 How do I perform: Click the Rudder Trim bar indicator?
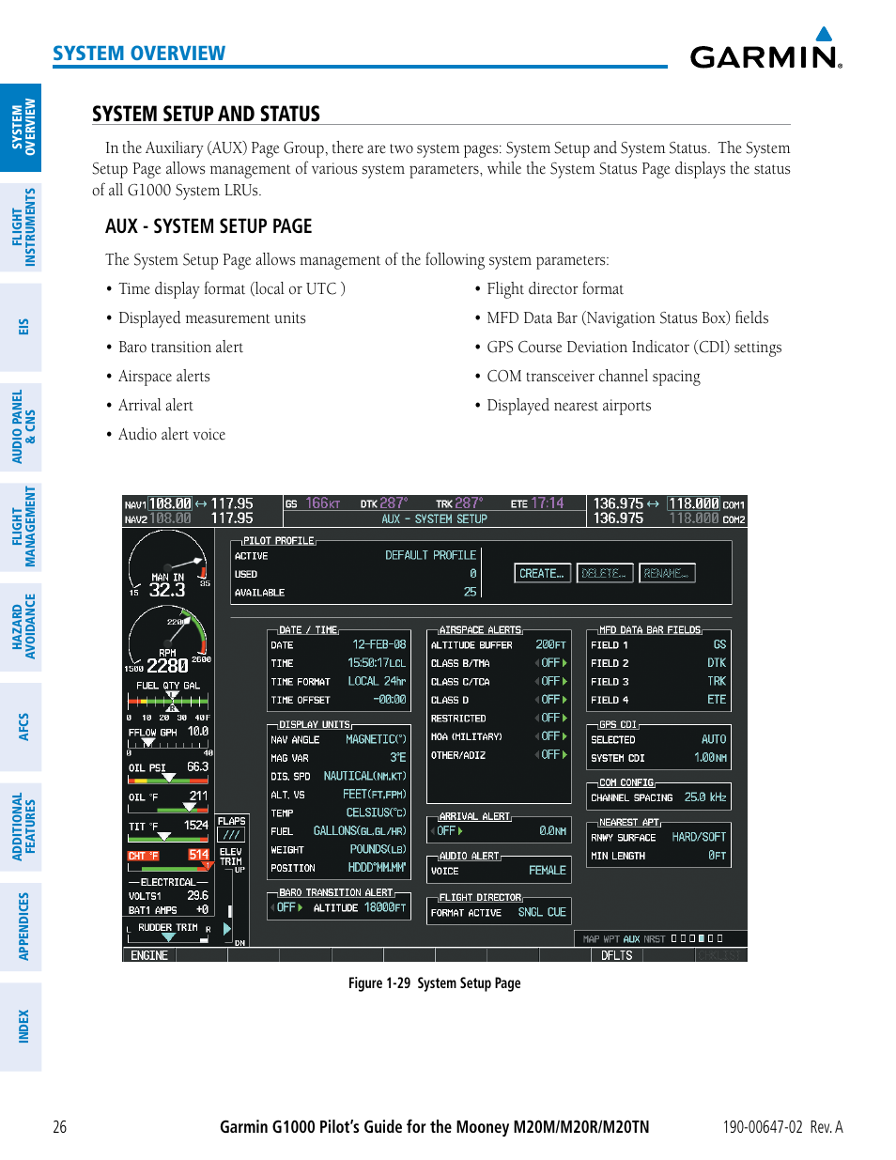pyautogui.click(x=169, y=936)
